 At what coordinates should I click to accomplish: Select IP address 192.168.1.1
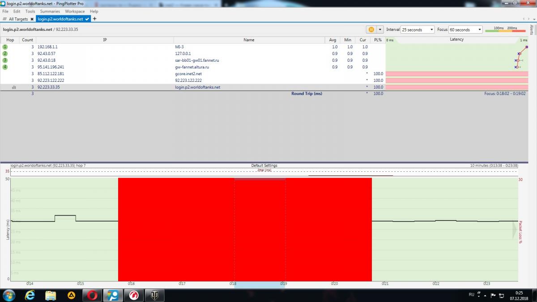tap(47, 47)
